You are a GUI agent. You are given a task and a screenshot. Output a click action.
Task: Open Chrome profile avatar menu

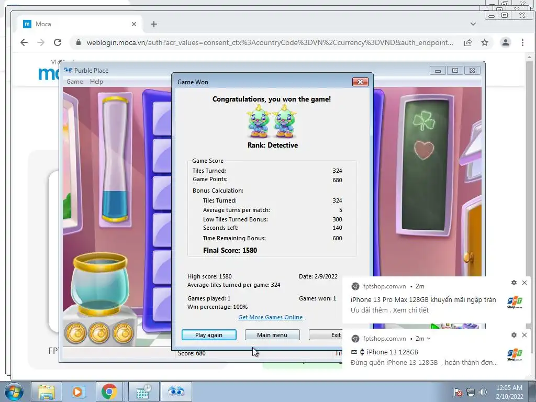coord(506,42)
